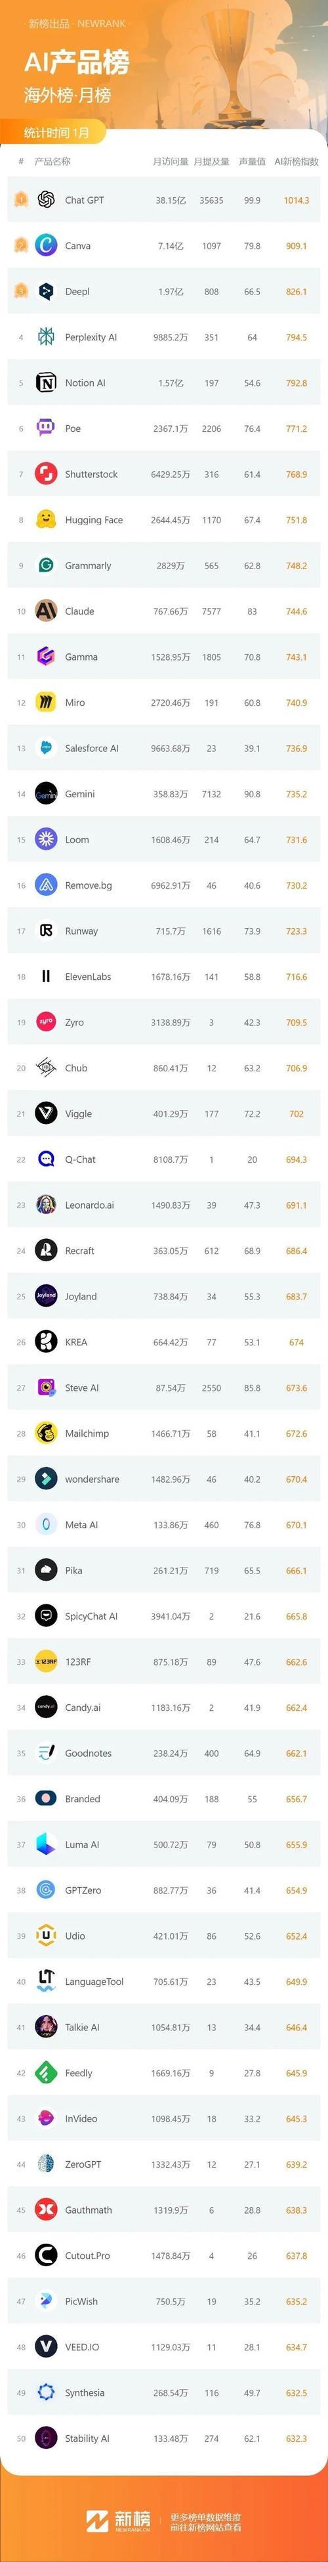The width and height of the screenshot is (328, 2562).
Task: Click the Mailchimp logo icon
Action: (x=46, y=1433)
